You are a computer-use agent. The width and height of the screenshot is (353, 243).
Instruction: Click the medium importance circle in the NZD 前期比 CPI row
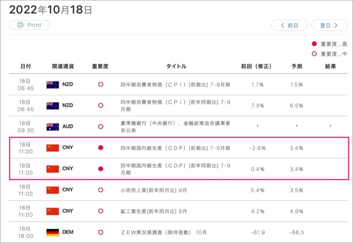pos(101,85)
